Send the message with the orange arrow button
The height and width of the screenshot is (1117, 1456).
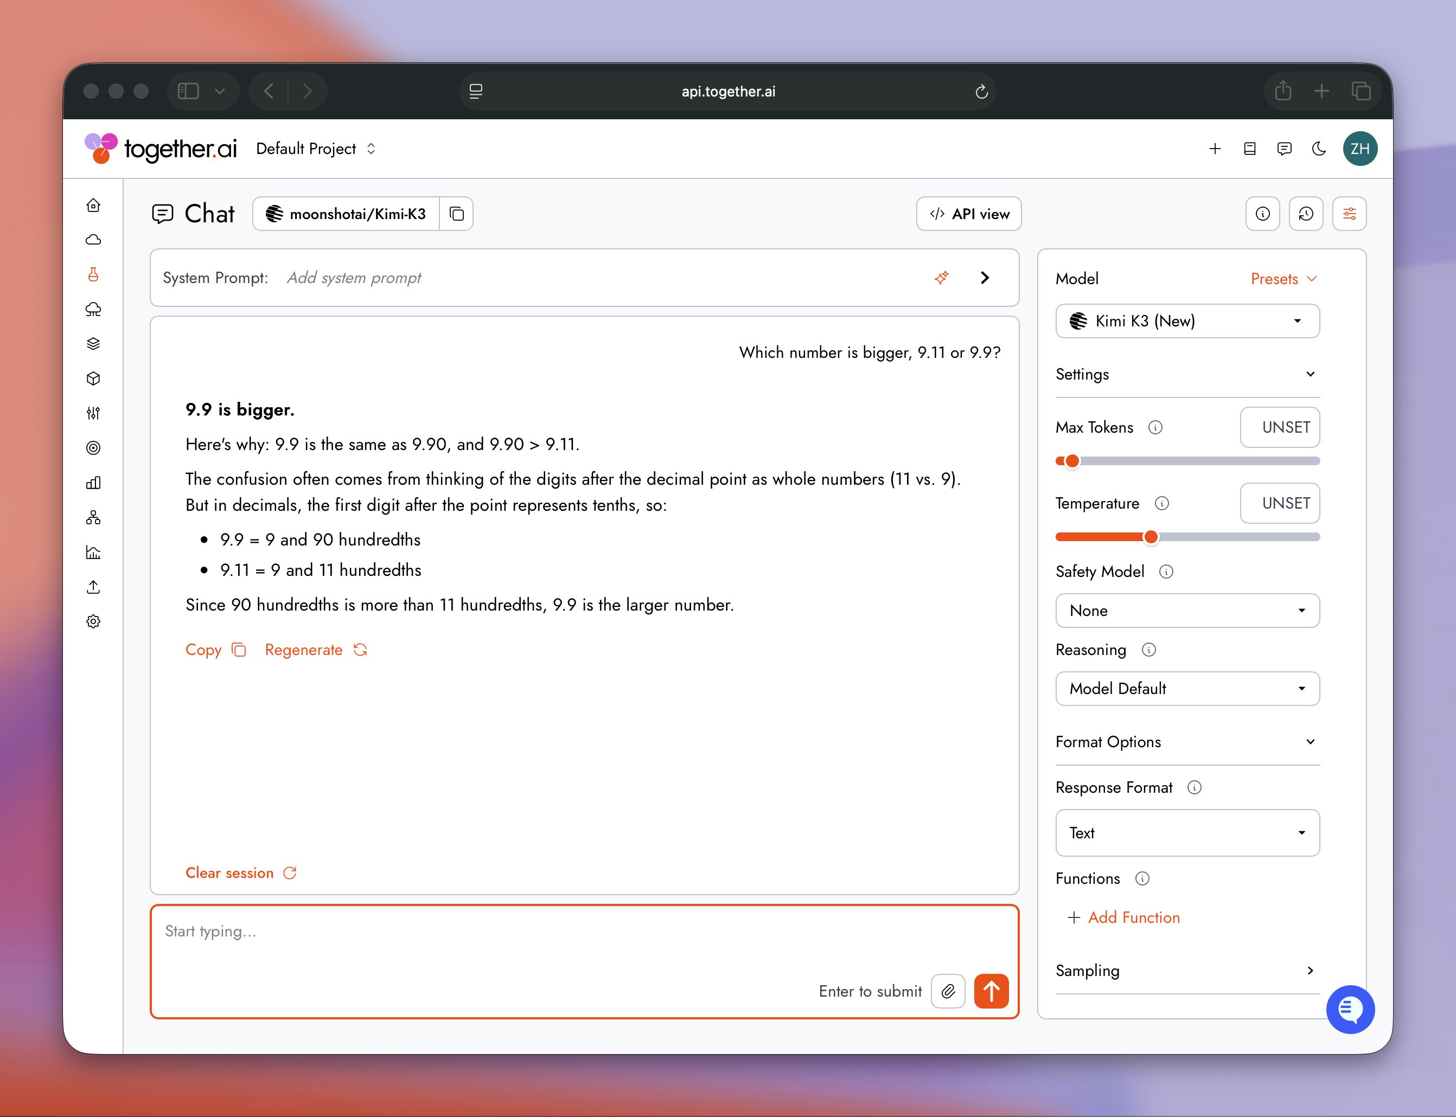[x=991, y=991]
